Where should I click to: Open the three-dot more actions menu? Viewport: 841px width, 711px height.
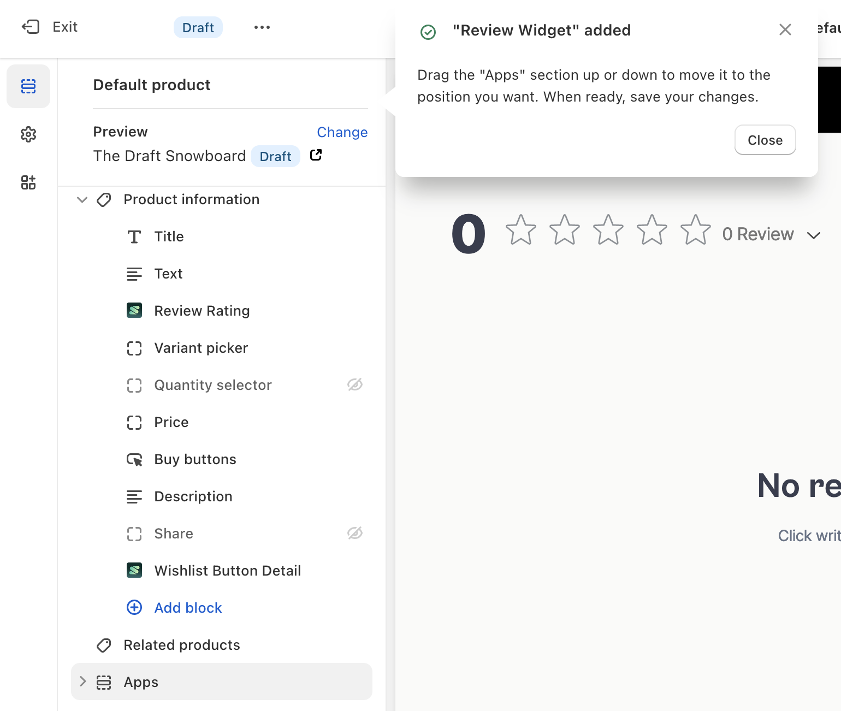tap(262, 27)
